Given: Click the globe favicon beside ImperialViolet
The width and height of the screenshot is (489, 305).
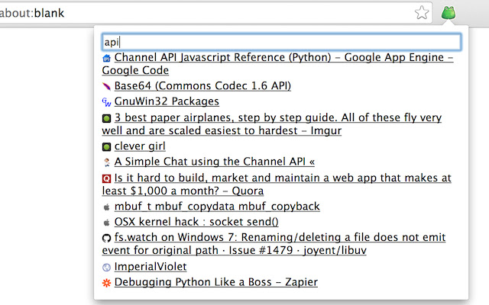Looking at the screenshot, I should [106, 267].
